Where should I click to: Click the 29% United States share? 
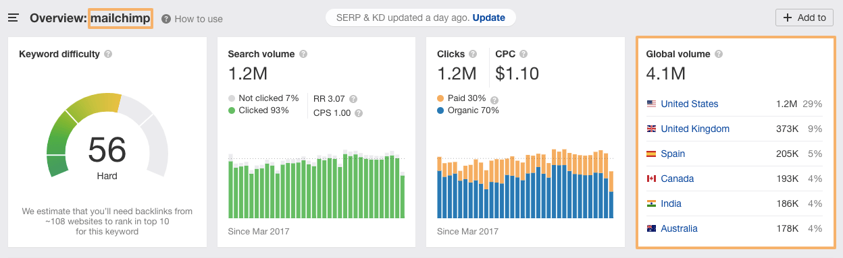coord(813,104)
